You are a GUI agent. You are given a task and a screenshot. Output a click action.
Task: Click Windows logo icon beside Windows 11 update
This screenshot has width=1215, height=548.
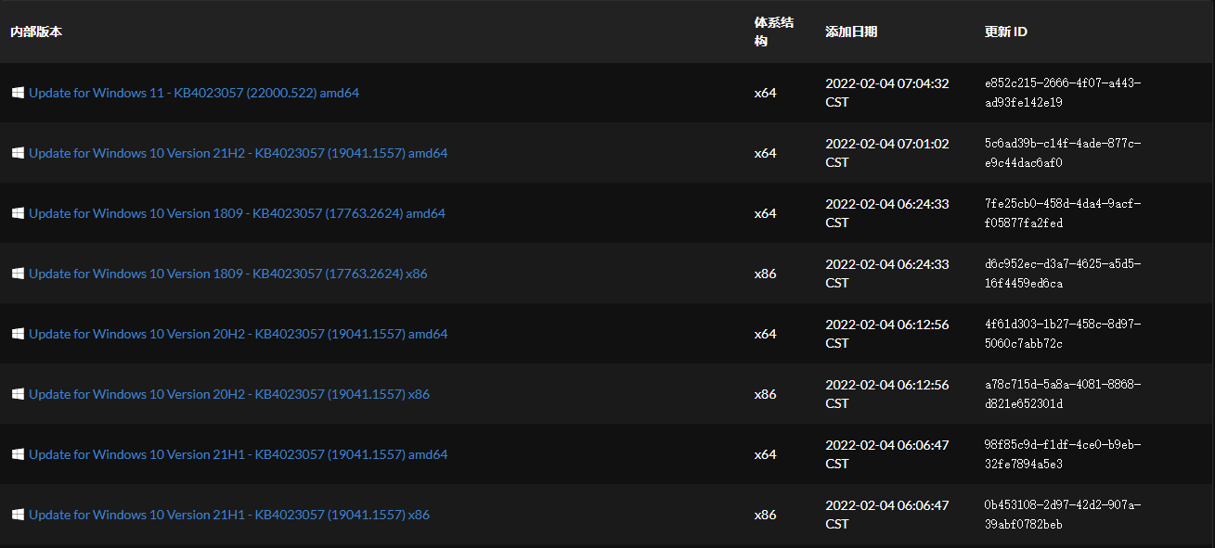18,93
